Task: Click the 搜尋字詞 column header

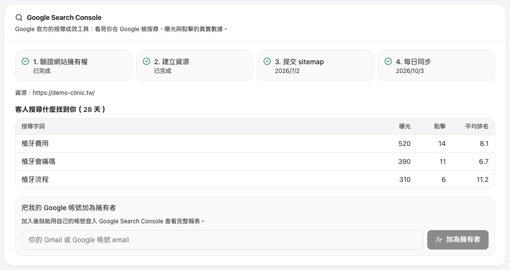Action: tap(33, 126)
